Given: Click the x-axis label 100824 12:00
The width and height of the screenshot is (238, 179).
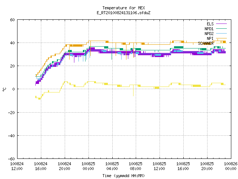Looking at the screenshot, I should (x=17, y=166).
